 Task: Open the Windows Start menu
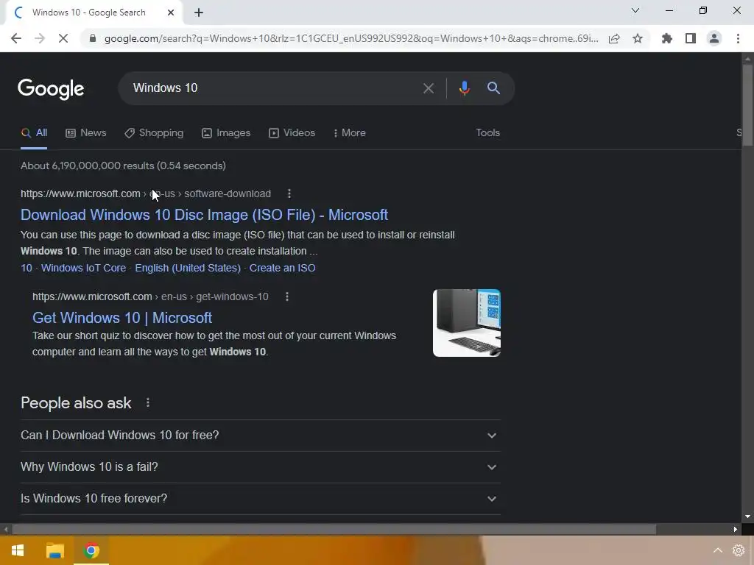coord(18,550)
